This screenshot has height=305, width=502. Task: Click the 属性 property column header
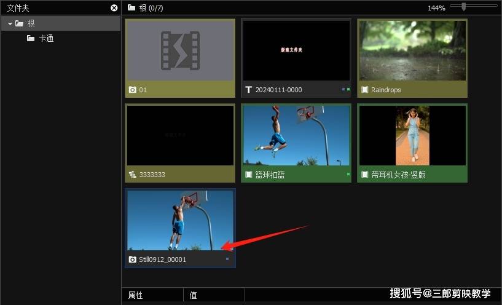tap(136, 295)
